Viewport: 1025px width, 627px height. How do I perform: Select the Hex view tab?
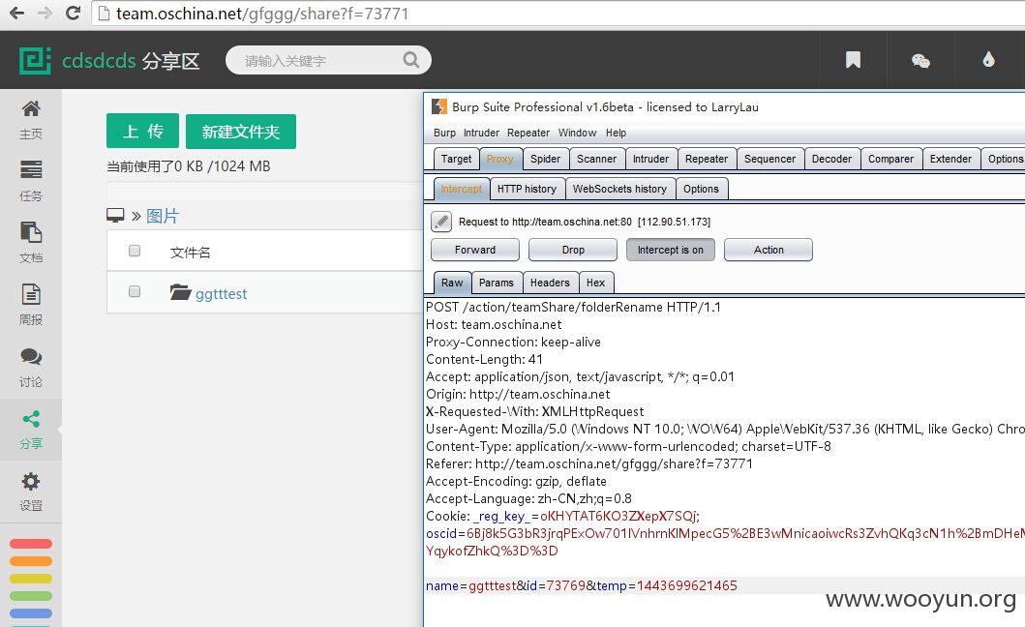point(595,283)
